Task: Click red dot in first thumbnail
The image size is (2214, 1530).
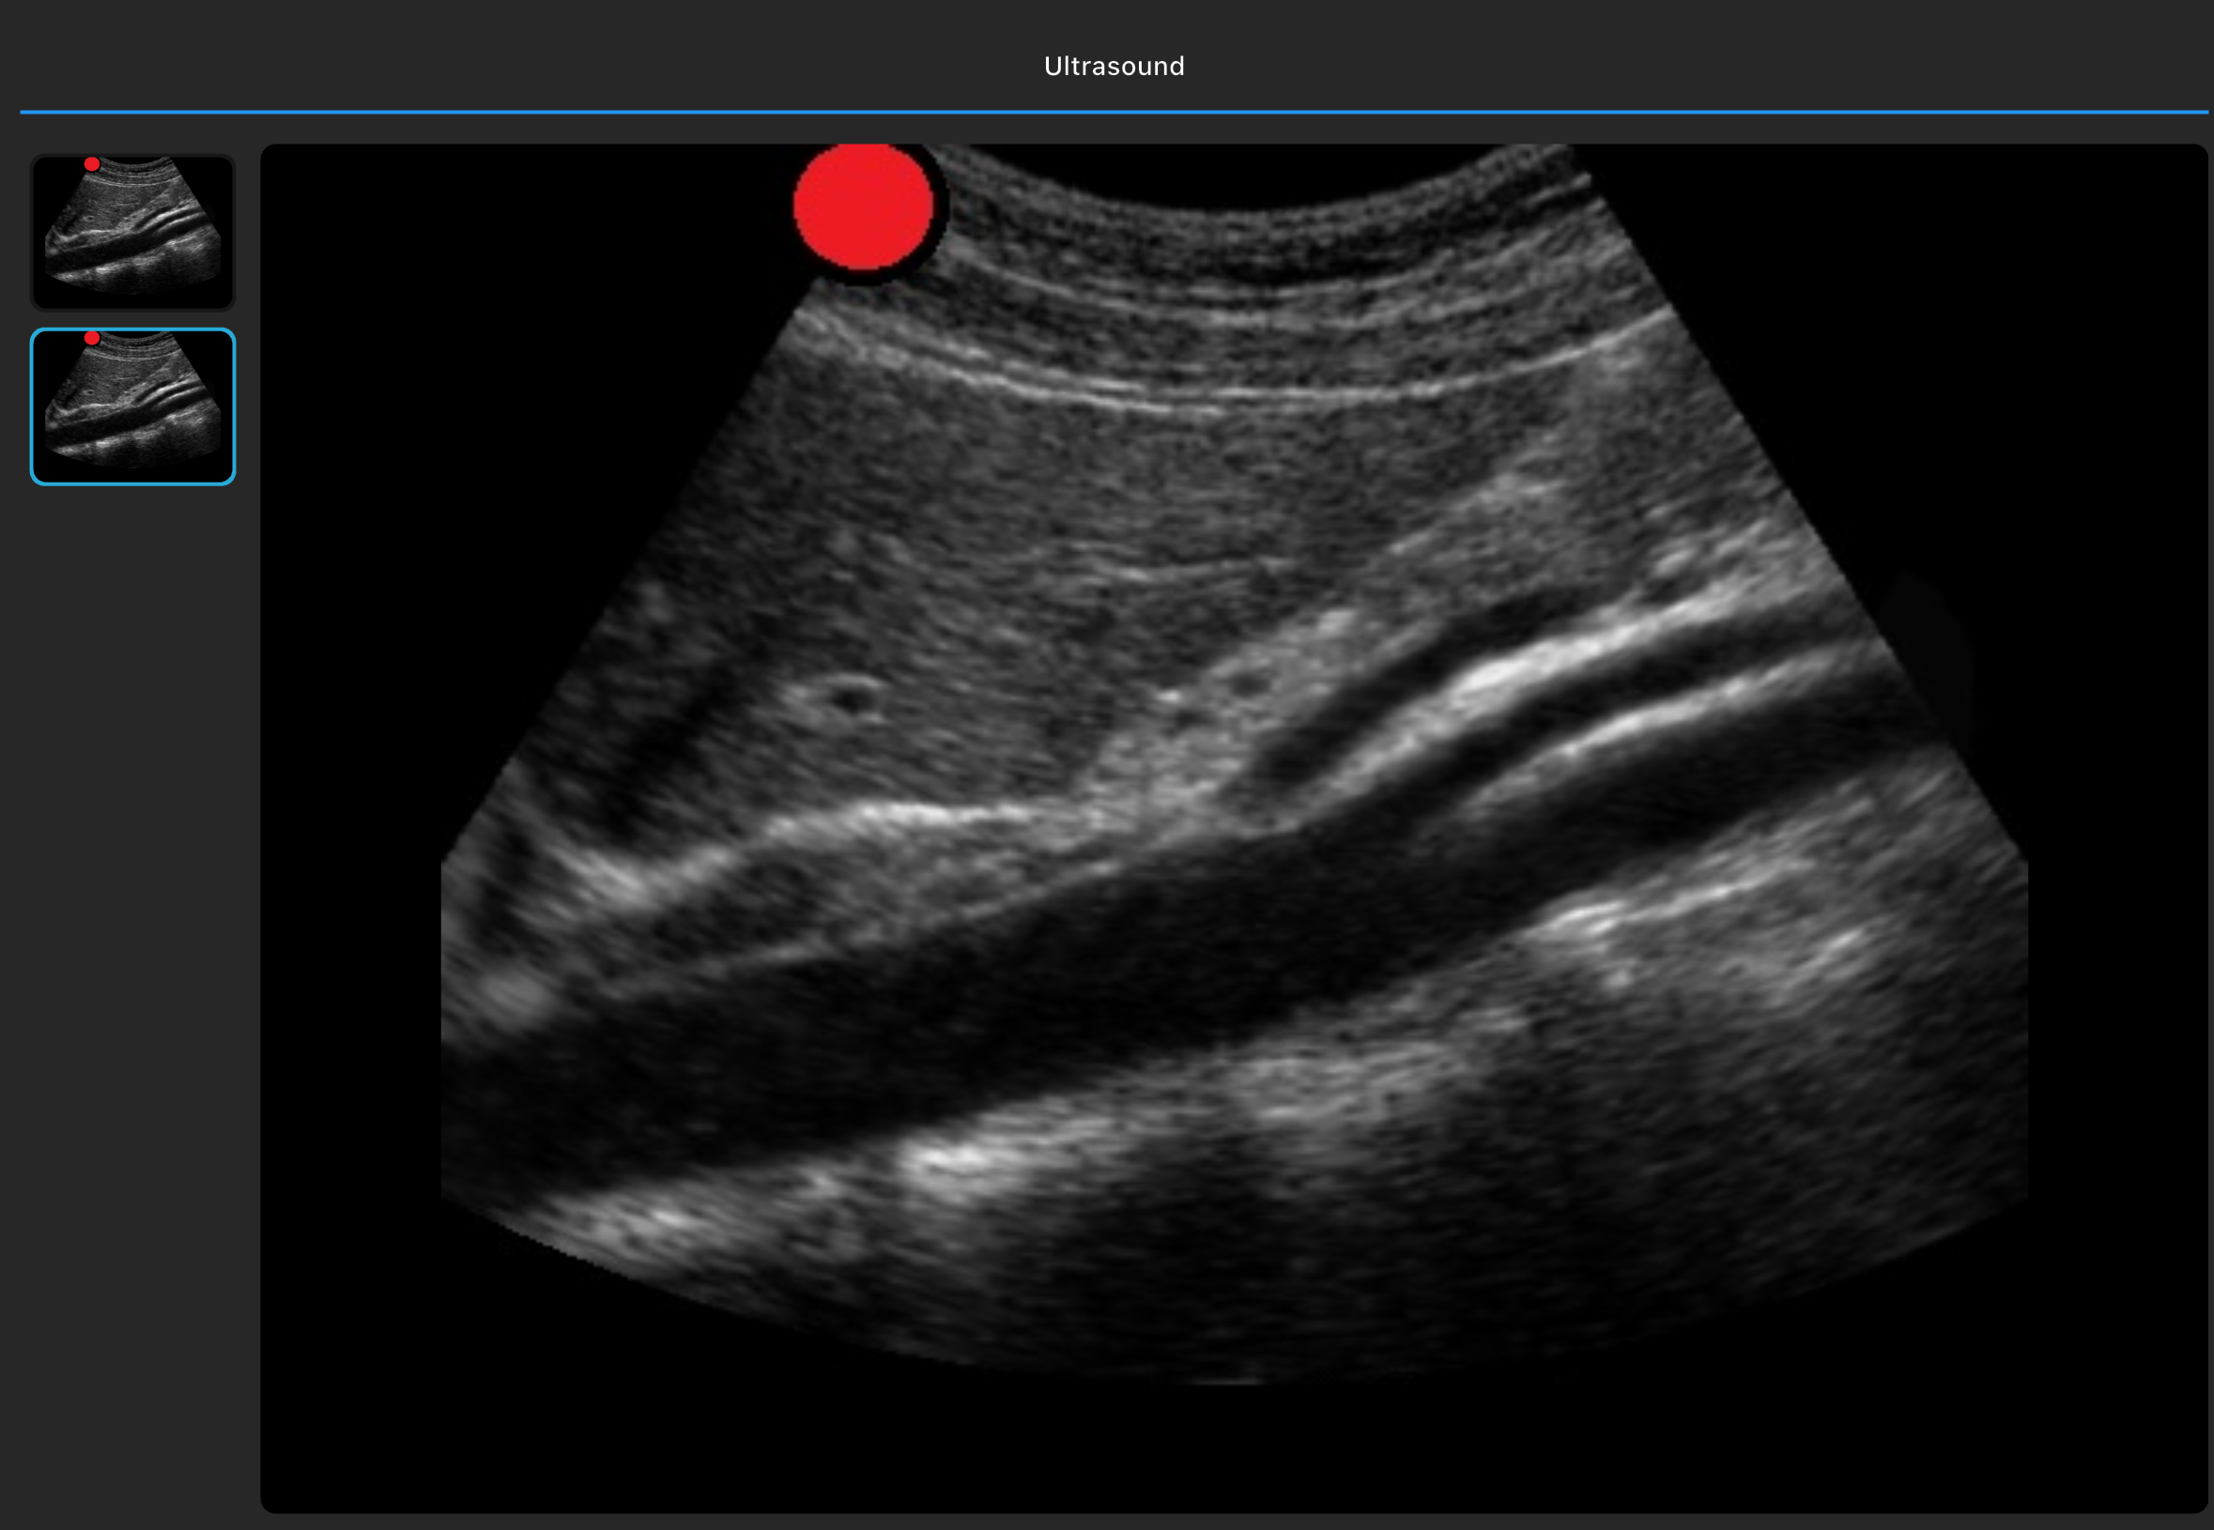Action: [x=92, y=164]
